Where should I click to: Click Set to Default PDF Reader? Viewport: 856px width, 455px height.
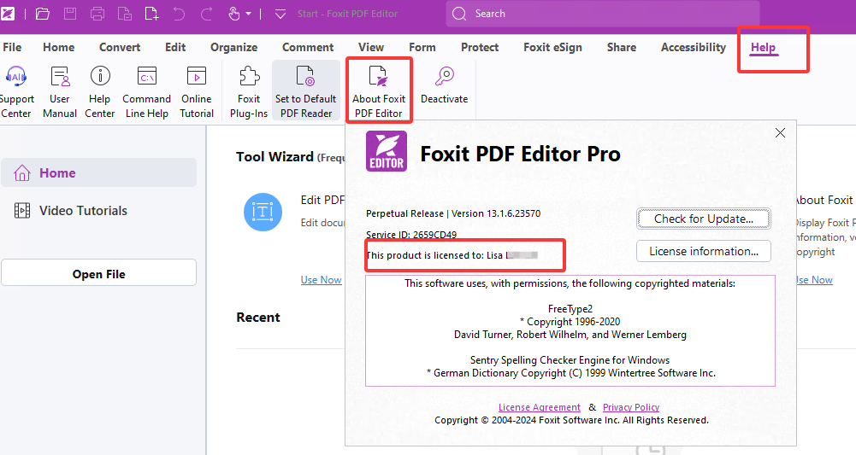(306, 91)
